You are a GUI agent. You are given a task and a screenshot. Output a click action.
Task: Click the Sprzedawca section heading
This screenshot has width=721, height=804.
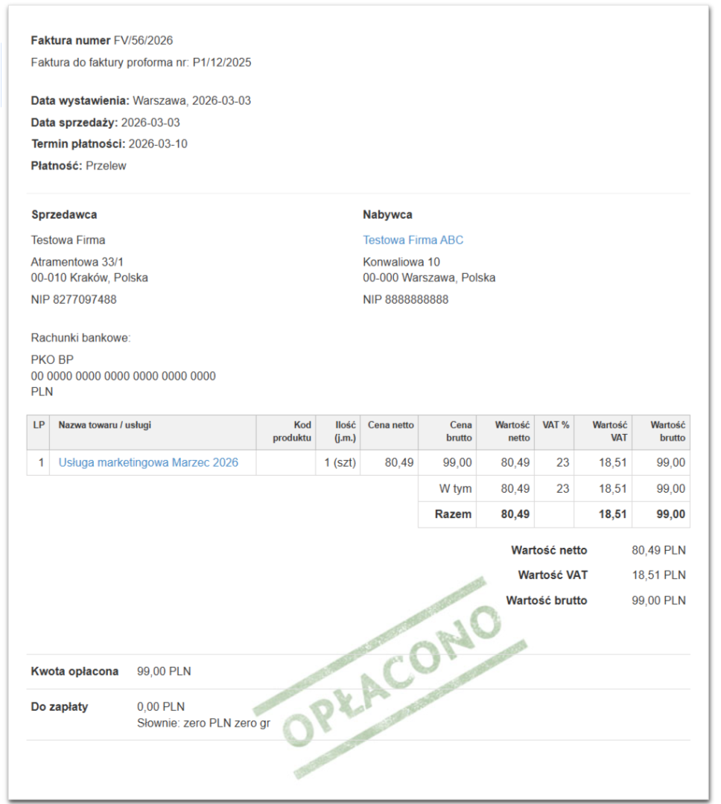(x=64, y=215)
